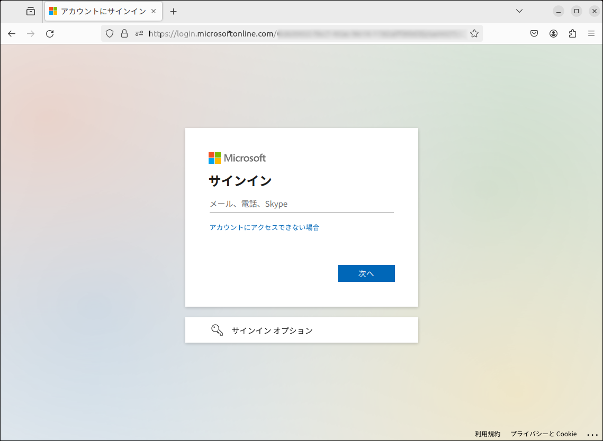Image resolution: width=603 pixels, height=441 pixels.
Task: Go back to the previous page
Action: (x=12, y=34)
